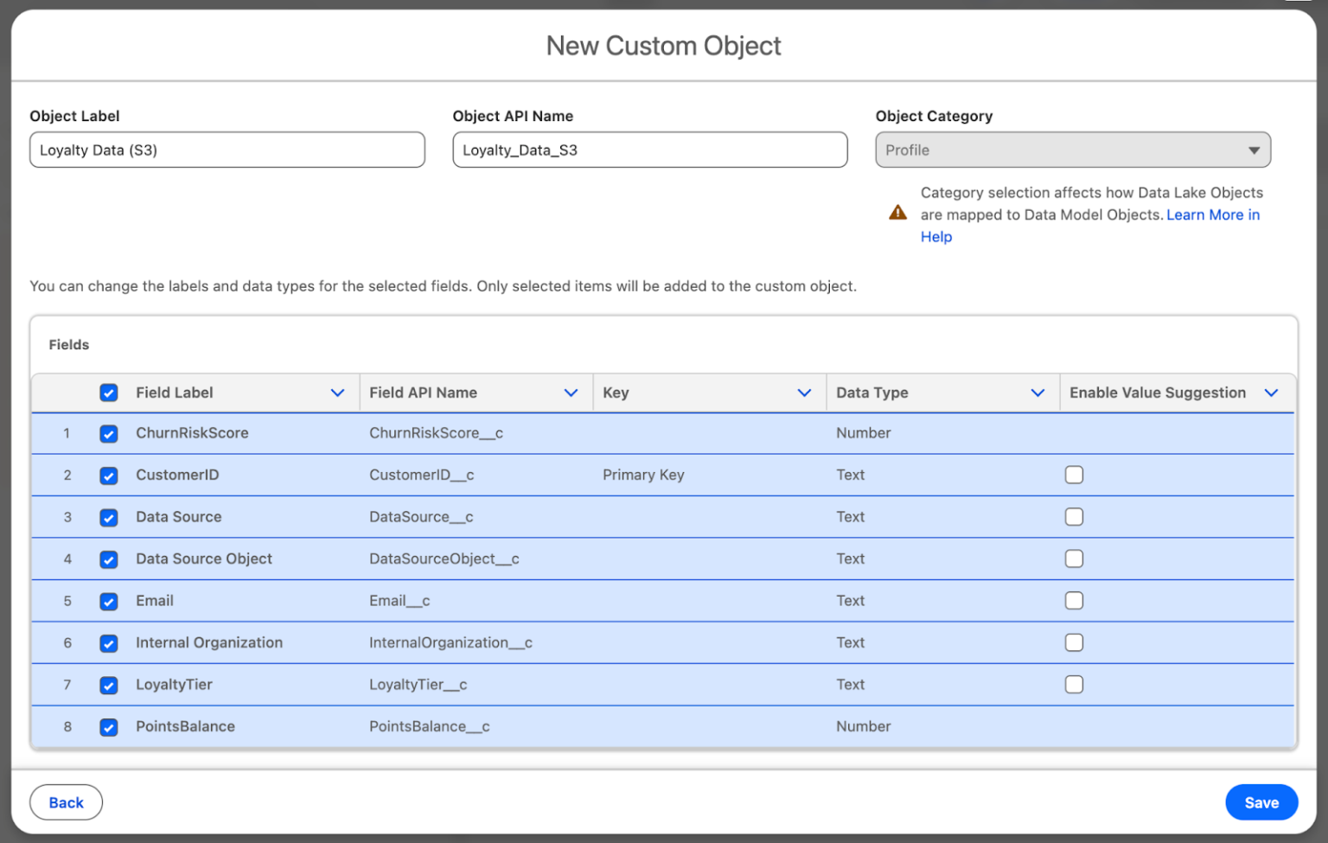Screen dimensions: 1328x843
Task: Click the LoyaltyTier__c API name cell
Action: pos(418,684)
